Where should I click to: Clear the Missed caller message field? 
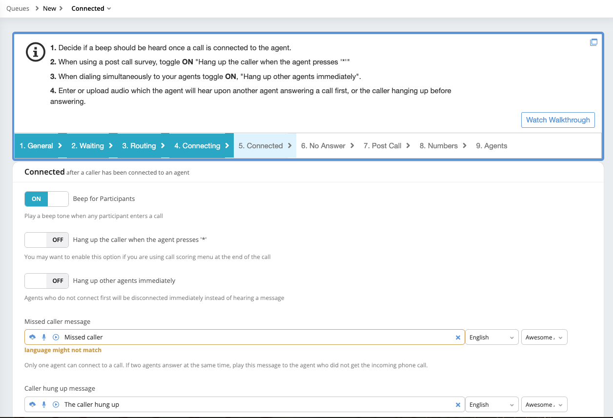[x=458, y=337]
